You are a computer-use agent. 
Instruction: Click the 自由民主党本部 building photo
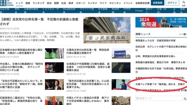(107, 30)
